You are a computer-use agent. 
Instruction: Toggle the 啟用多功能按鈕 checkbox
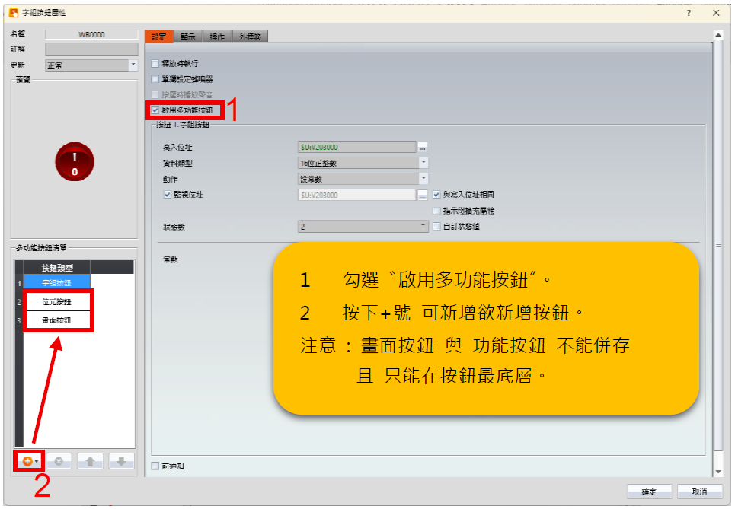(156, 110)
